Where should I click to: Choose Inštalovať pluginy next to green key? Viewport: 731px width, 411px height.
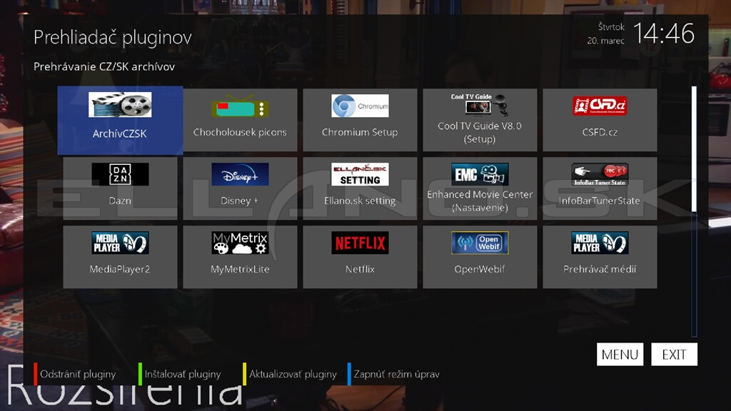(x=183, y=374)
